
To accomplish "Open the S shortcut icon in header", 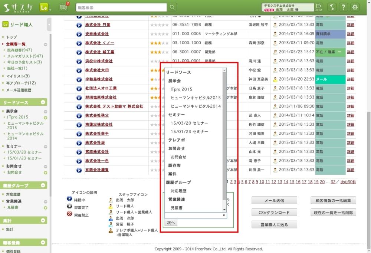I will [332, 7].
